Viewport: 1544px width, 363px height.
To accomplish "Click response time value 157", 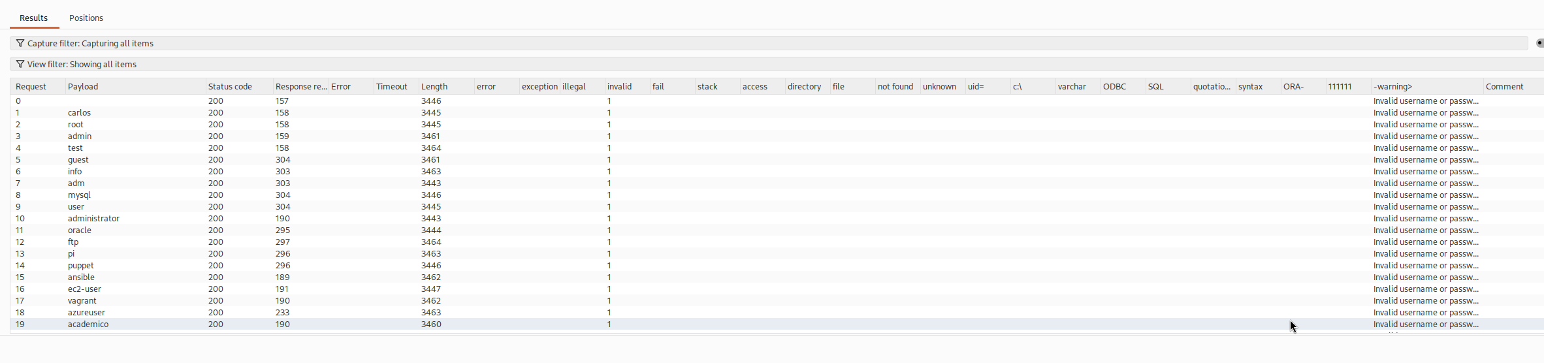I will [x=282, y=101].
